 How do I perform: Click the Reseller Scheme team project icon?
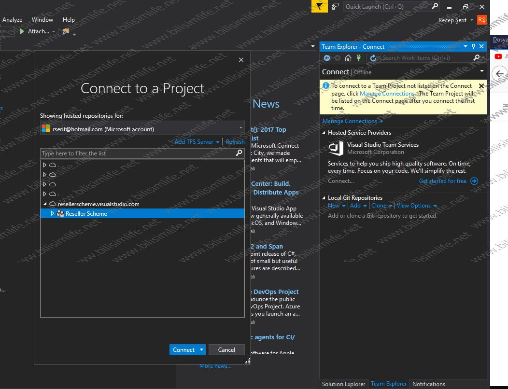pos(60,213)
